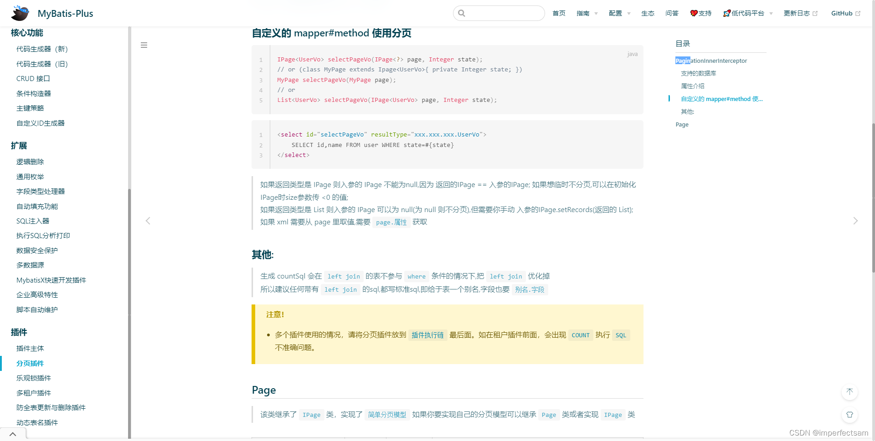The image size is (875, 441).
Task: Click the MyBatis-Plus site title
Action: click(x=65, y=14)
